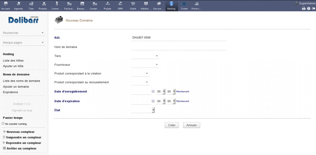Open registration date hour selector

click(161, 92)
